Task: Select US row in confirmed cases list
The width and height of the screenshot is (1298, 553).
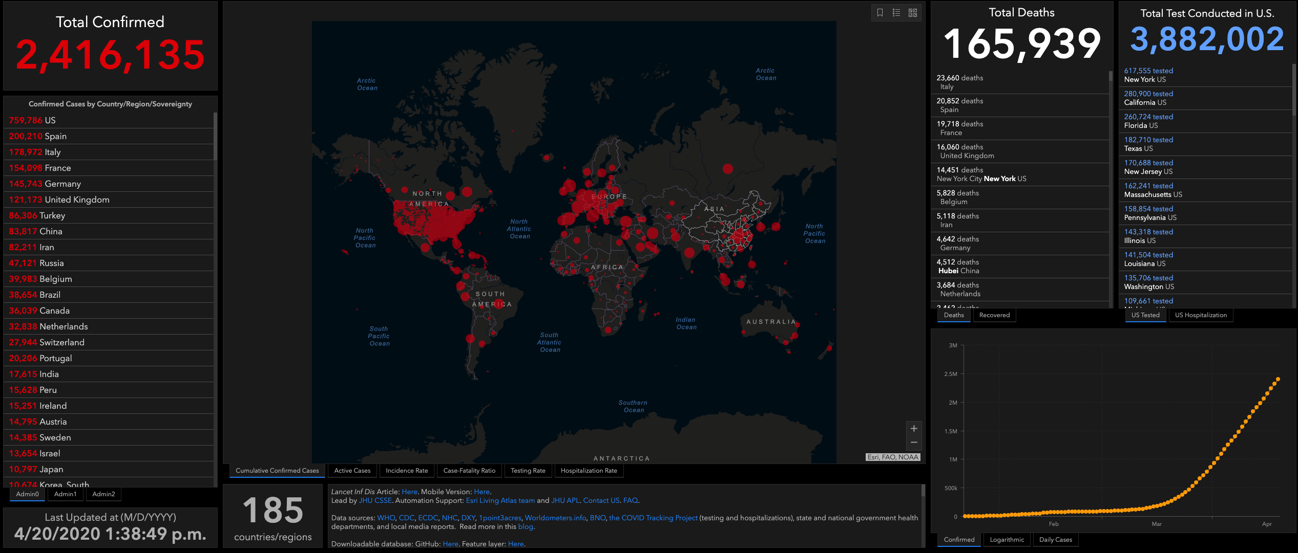Action: point(109,121)
